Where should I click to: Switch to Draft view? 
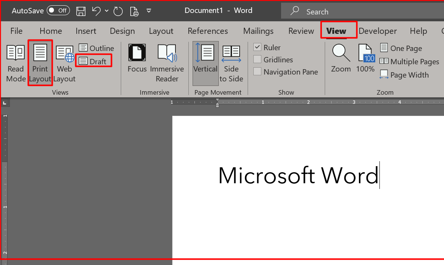coord(92,61)
